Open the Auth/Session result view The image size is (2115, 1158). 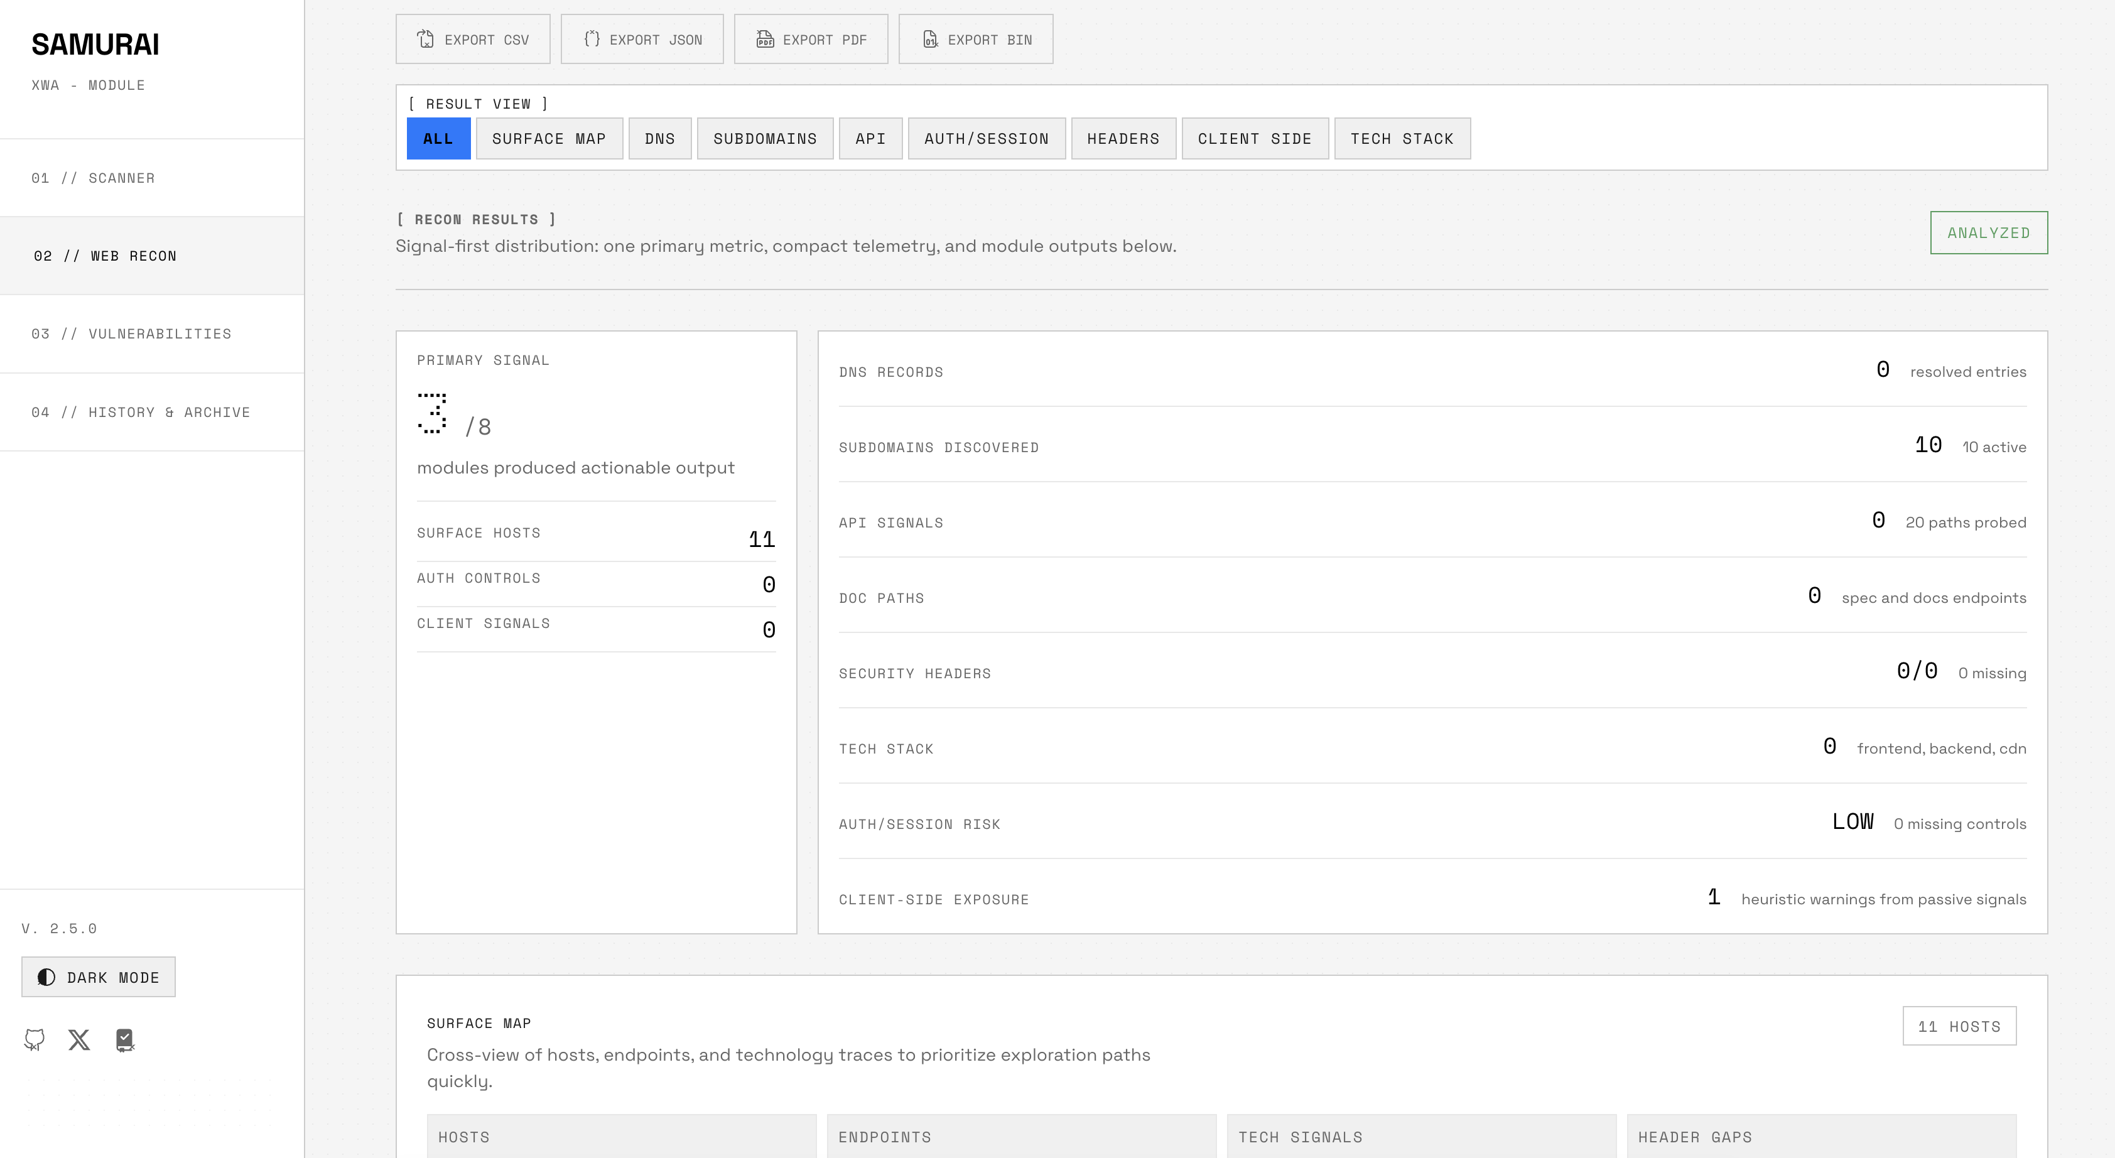point(987,139)
